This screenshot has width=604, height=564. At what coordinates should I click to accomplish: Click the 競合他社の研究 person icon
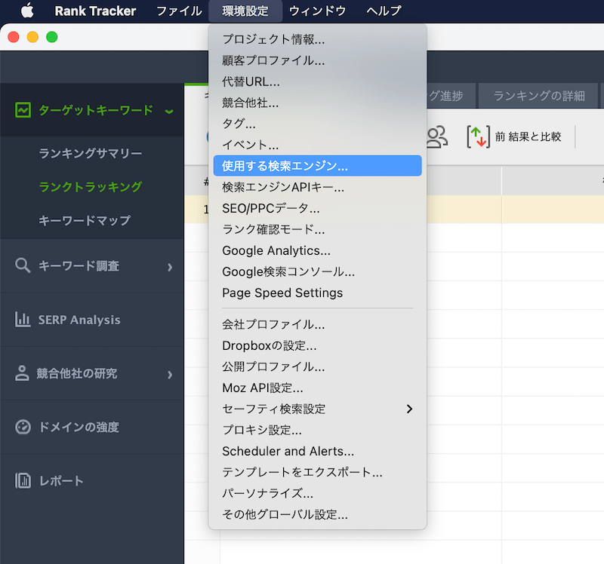(22, 373)
